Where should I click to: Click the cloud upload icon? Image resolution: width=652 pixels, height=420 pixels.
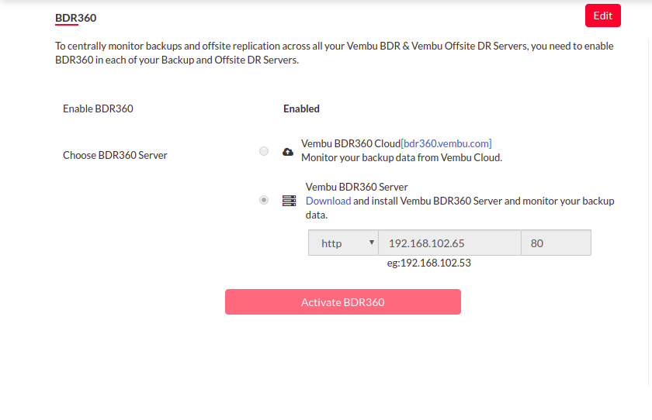click(288, 152)
